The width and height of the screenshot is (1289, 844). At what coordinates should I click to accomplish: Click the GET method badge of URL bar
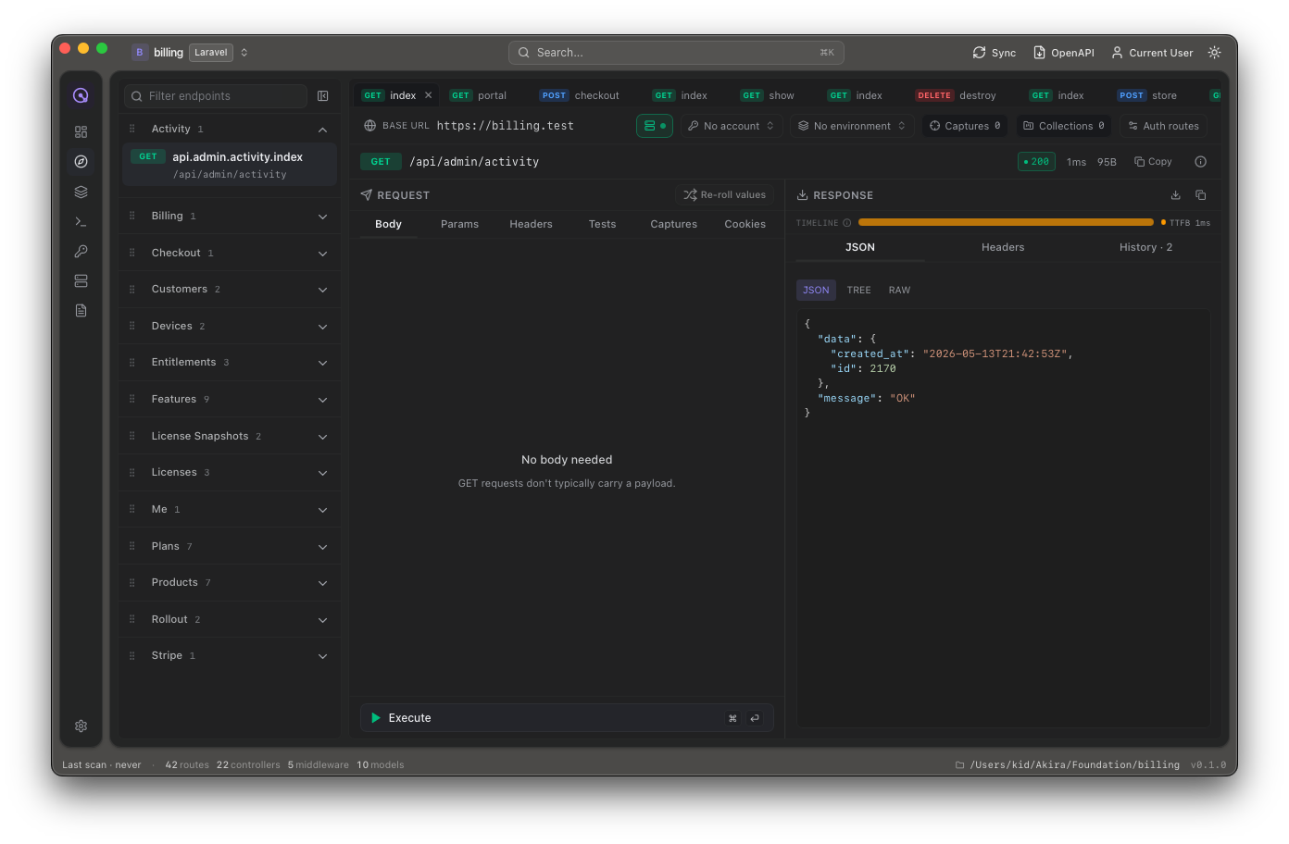[x=381, y=162]
